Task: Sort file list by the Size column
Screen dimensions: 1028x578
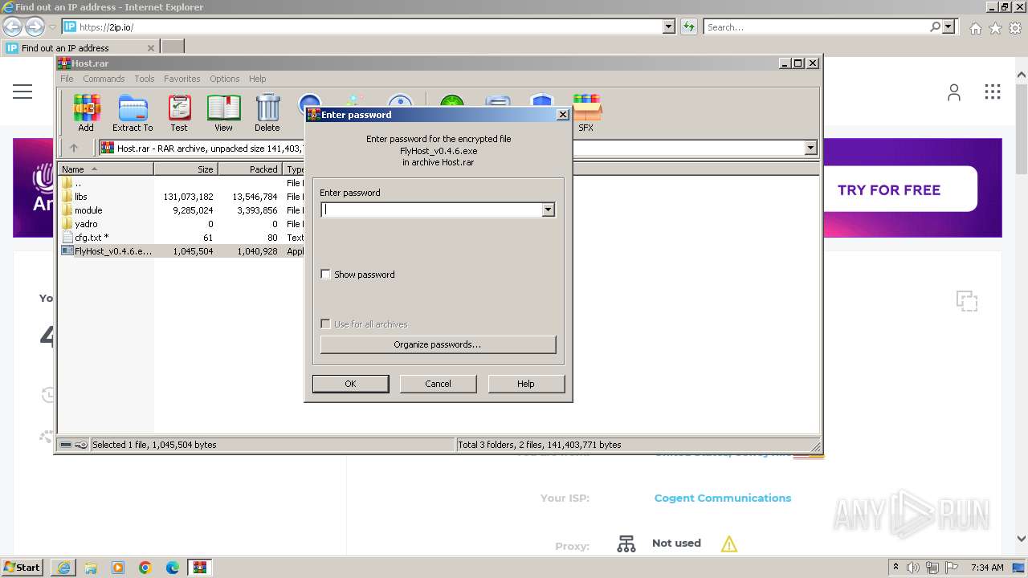Action: (x=186, y=169)
